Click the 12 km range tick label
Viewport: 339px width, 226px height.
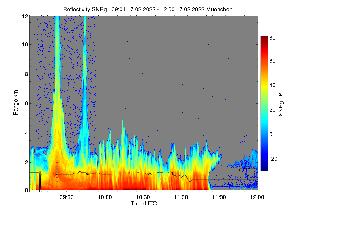(25, 16)
